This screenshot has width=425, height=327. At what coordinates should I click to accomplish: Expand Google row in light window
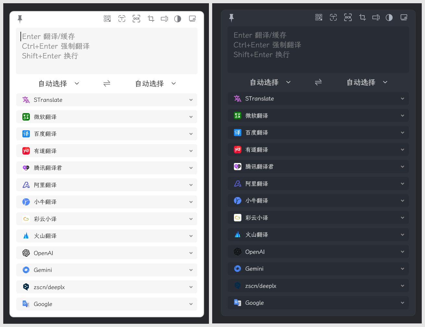(x=107, y=304)
